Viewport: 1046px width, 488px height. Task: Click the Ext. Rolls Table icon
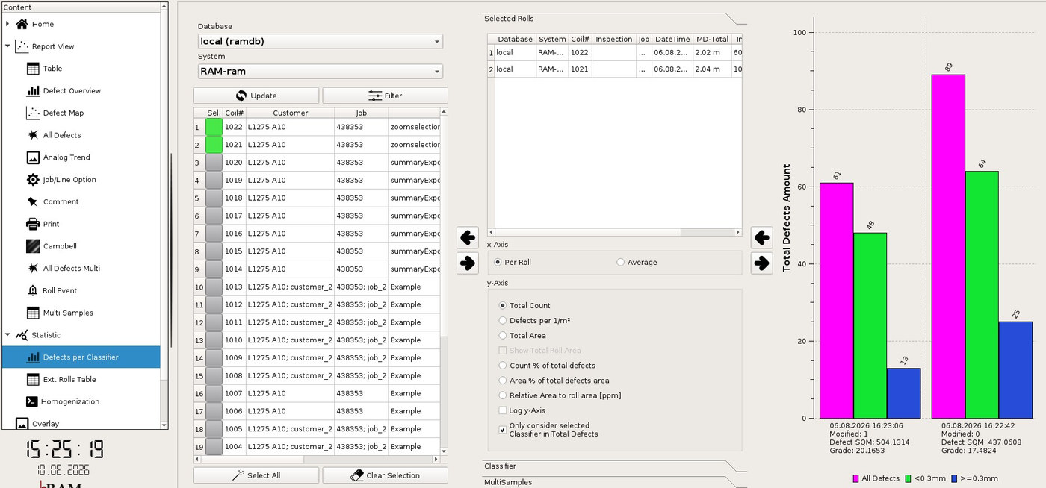click(33, 379)
